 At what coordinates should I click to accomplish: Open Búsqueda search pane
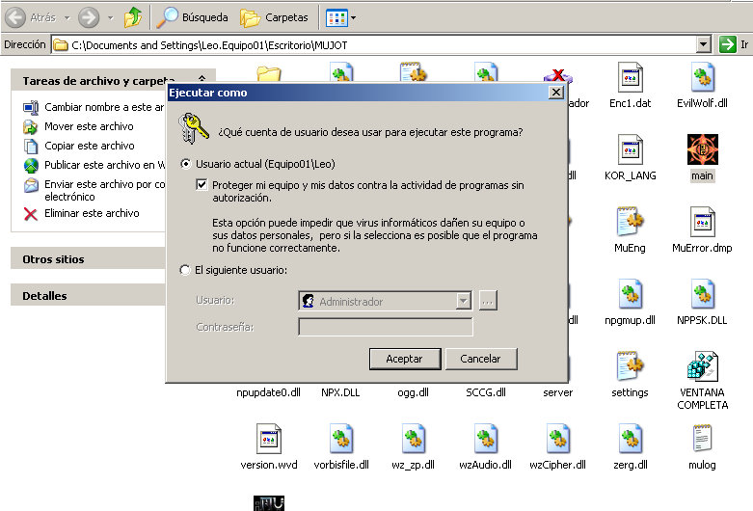[x=193, y=17]
